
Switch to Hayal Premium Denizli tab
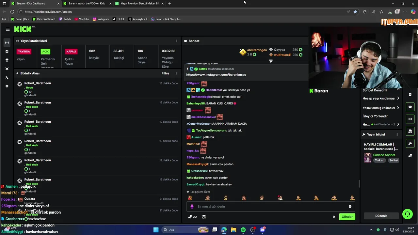click(139, 3)
